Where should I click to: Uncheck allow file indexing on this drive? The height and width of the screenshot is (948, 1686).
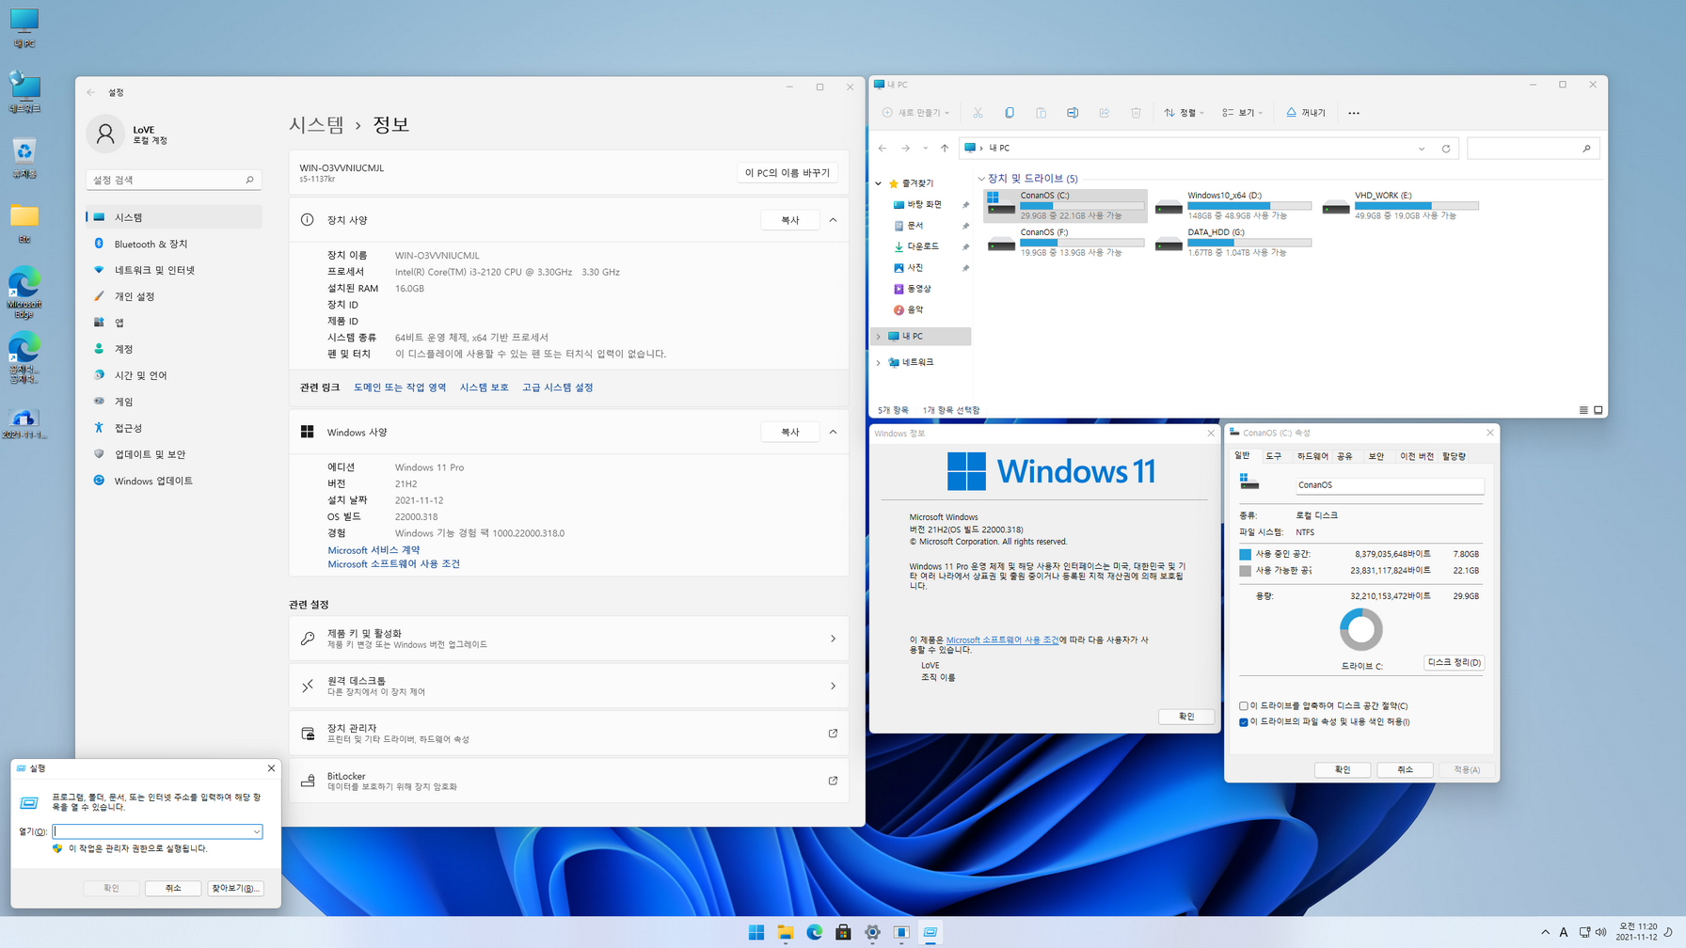click(1244, 722)
